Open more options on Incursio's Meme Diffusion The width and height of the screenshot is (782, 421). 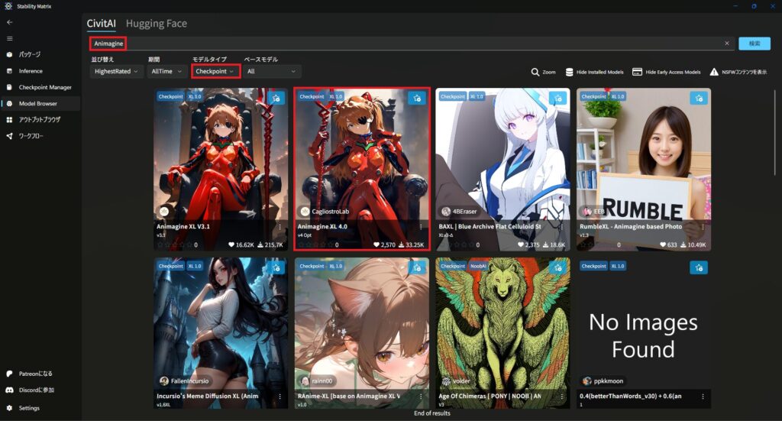pyautogui.click(x=280, y=396)
